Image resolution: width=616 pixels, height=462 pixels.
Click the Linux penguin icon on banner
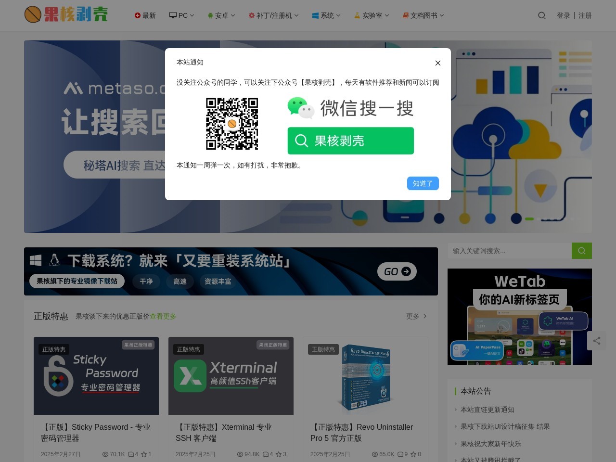pyautogui.click(x=54, y=260)
